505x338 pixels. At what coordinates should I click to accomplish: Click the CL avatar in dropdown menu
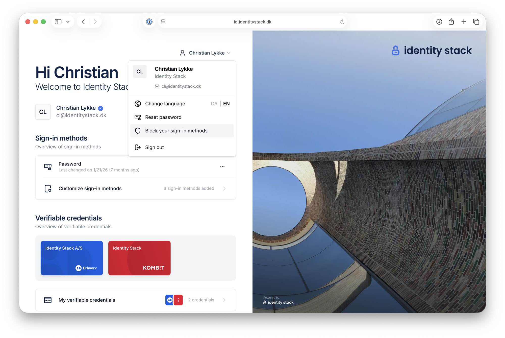click(140, 71)
